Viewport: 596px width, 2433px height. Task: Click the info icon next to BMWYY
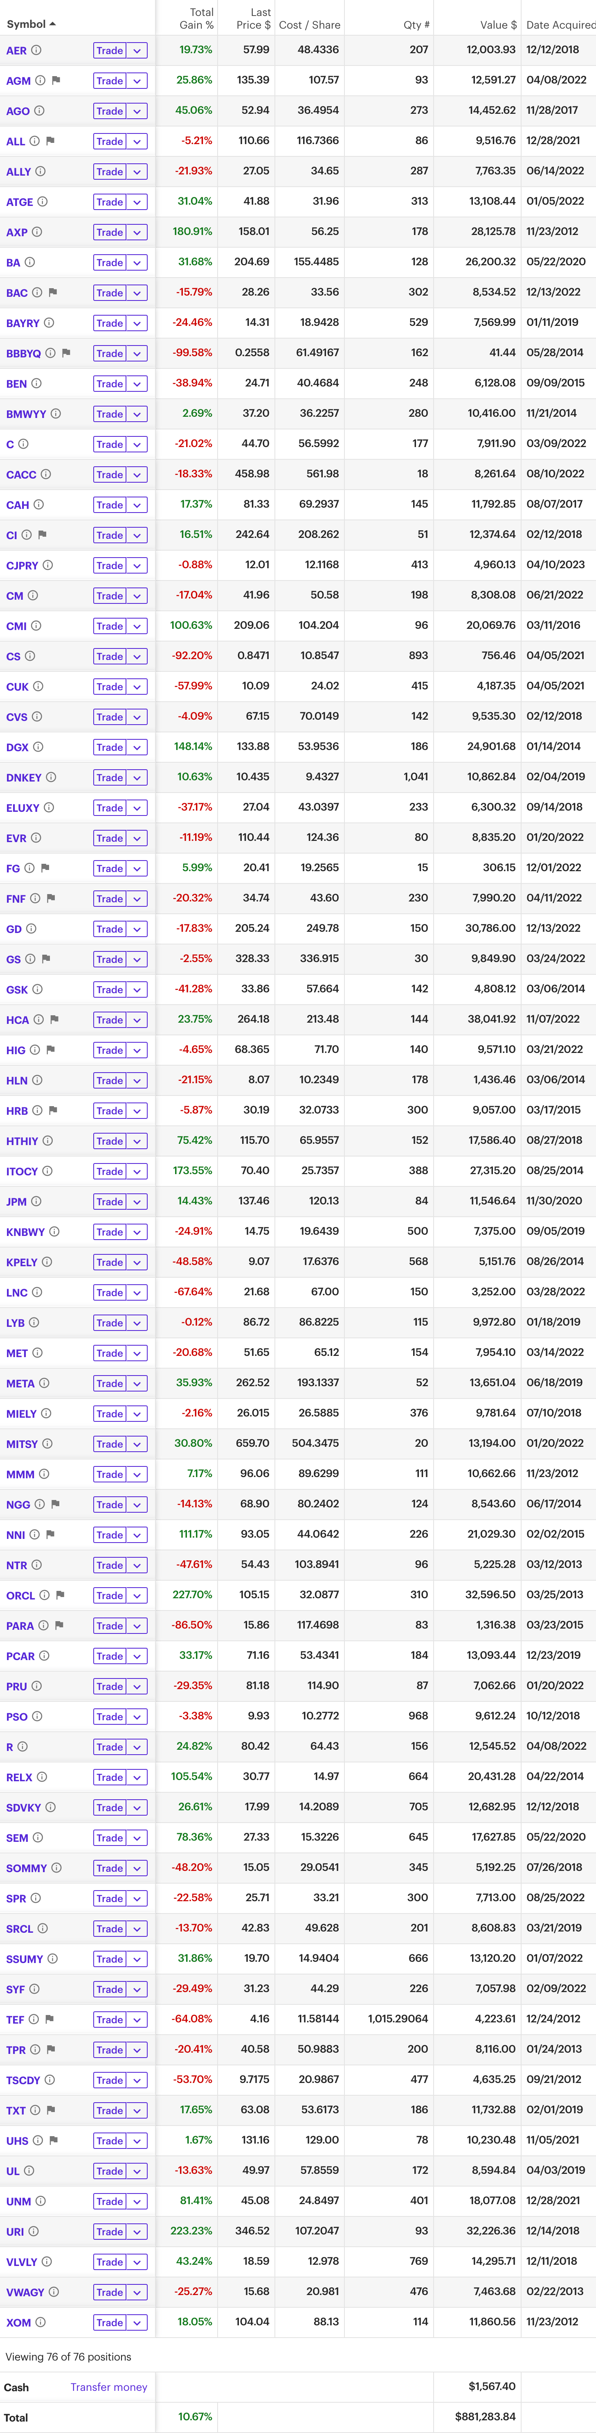56,413
